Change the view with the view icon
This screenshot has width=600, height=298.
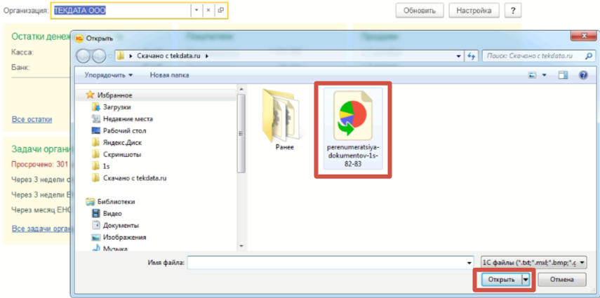coord(532,75)
